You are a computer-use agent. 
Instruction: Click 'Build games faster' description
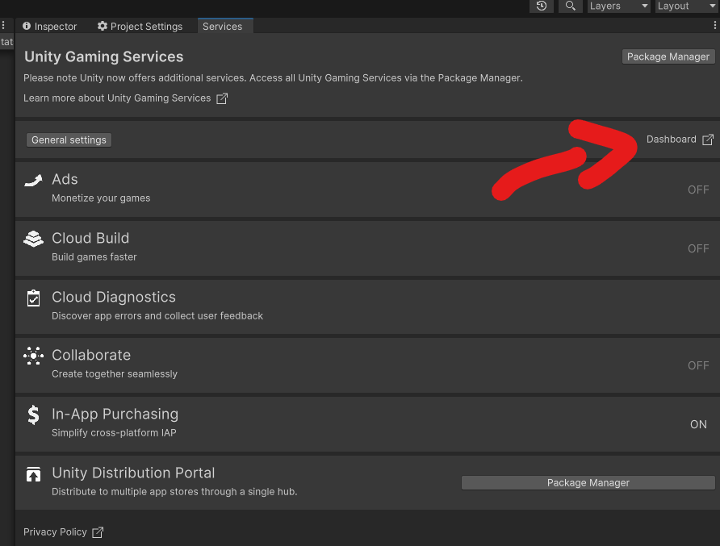coord(94,257)
